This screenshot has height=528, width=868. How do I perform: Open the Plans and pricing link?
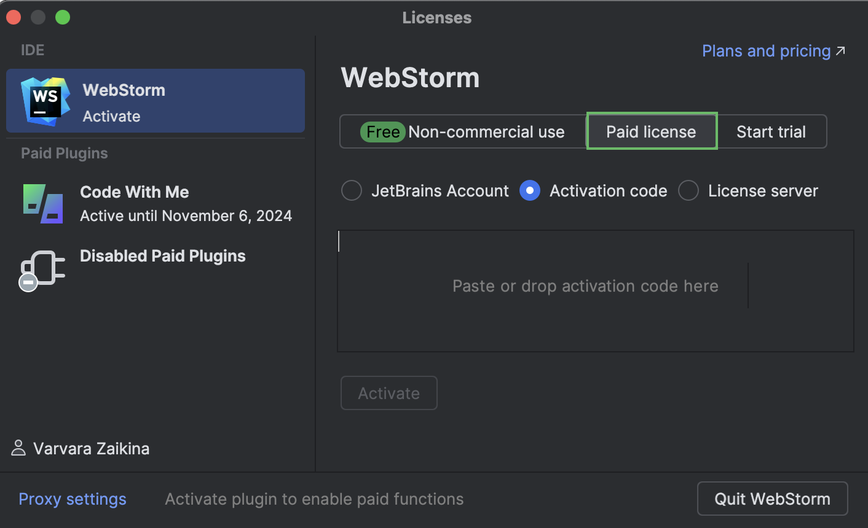pyautogui.click(x=765, y=51)
